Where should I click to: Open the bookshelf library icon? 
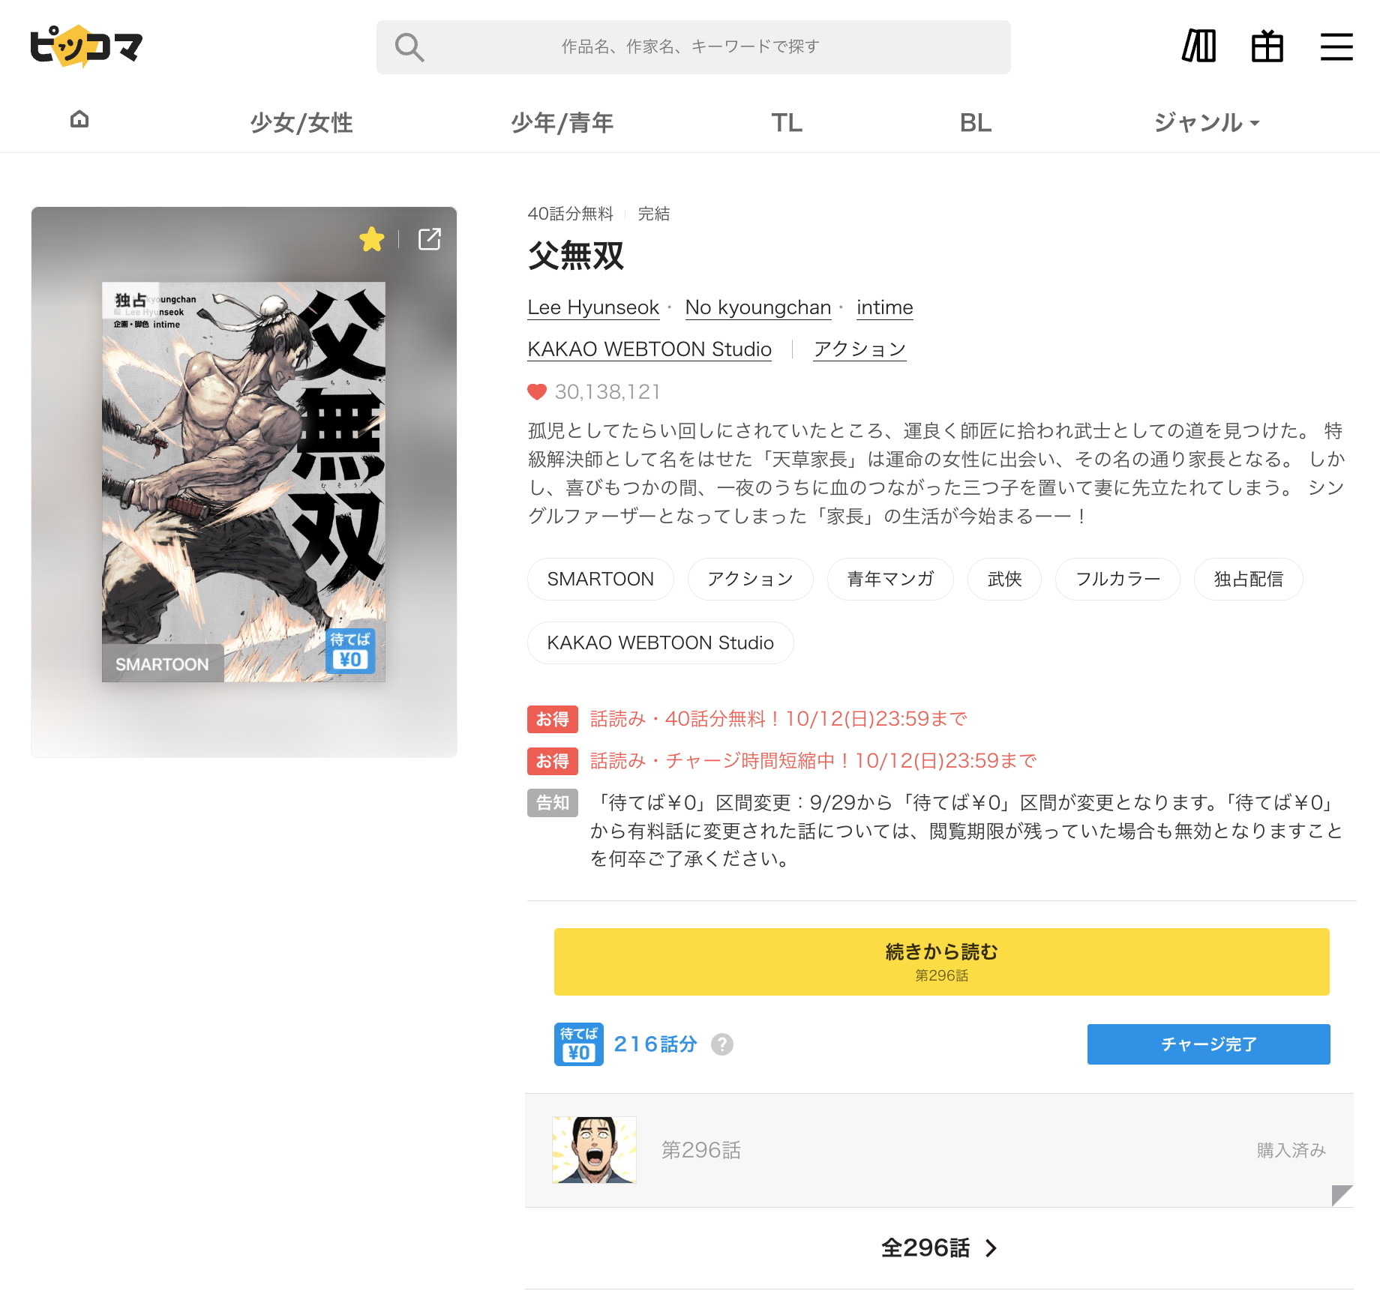(1198, 46)
